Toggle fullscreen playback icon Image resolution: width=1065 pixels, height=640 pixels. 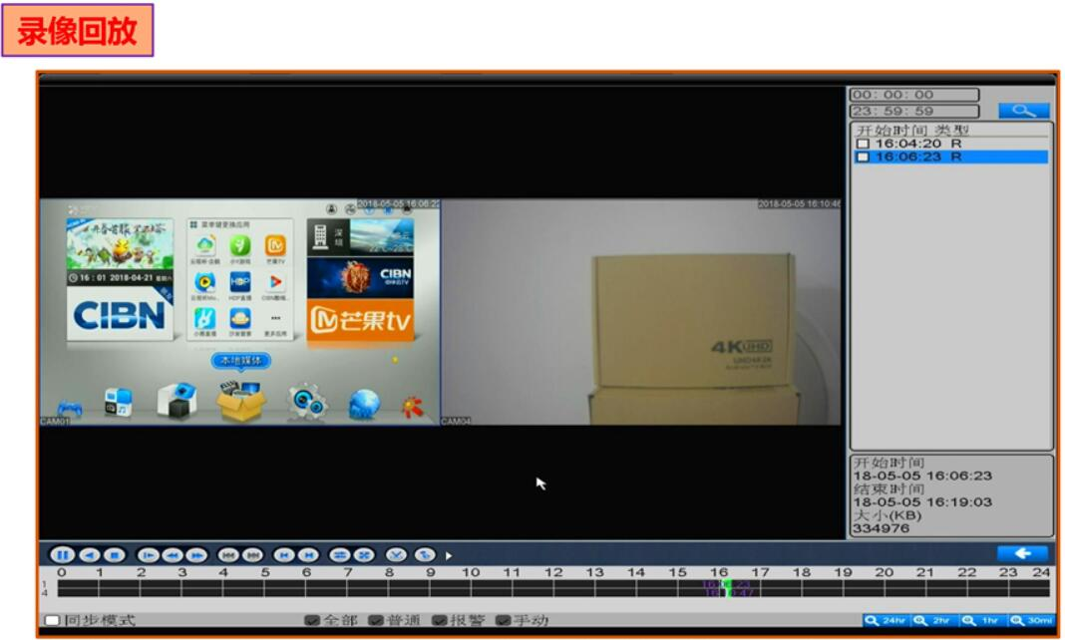point(365,555)
